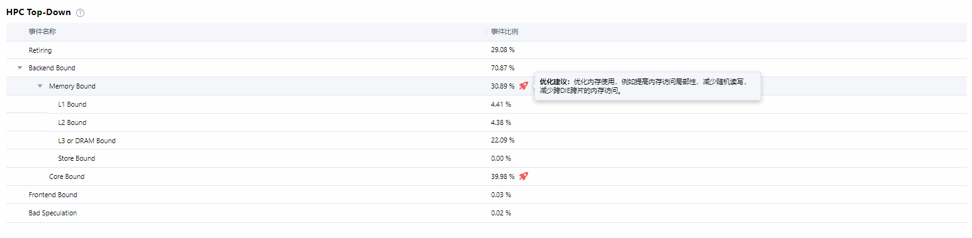The width and height of the screenshot is (972, 238).
Task: Click the rocket icon next to Core Bound
Action: (x=524, y=176)
